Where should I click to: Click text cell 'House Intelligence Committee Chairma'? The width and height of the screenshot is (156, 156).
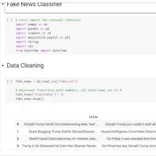[x=128, y=131]
